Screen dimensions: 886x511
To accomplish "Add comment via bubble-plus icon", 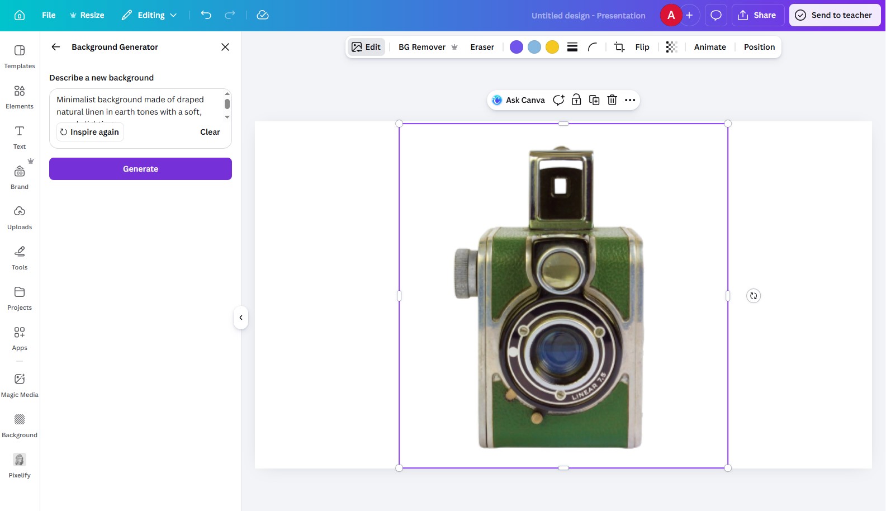I will point(558,100).
